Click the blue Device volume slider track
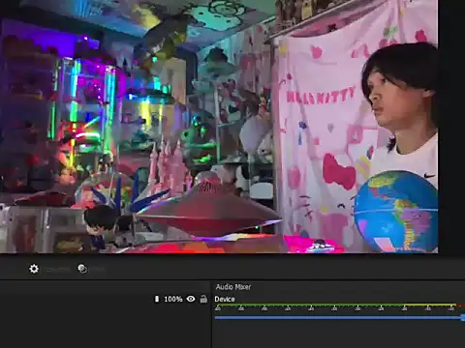The width and height of the screenshot is (465, 348). tap(337, 318)
